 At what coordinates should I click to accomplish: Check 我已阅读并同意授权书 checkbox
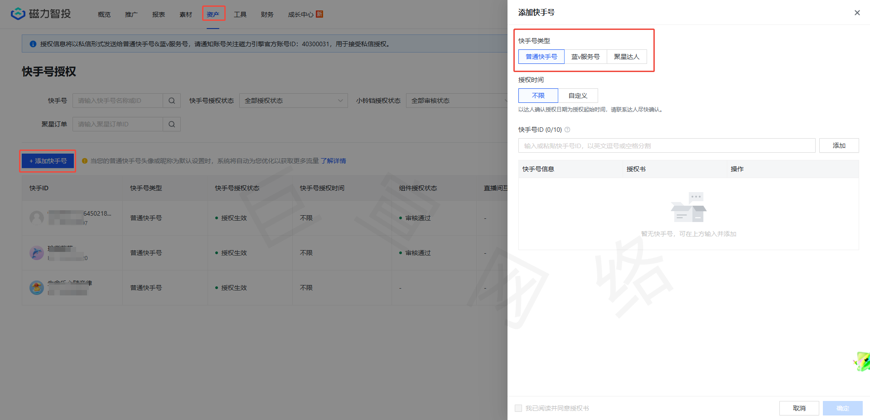click(x=518, y=408)
